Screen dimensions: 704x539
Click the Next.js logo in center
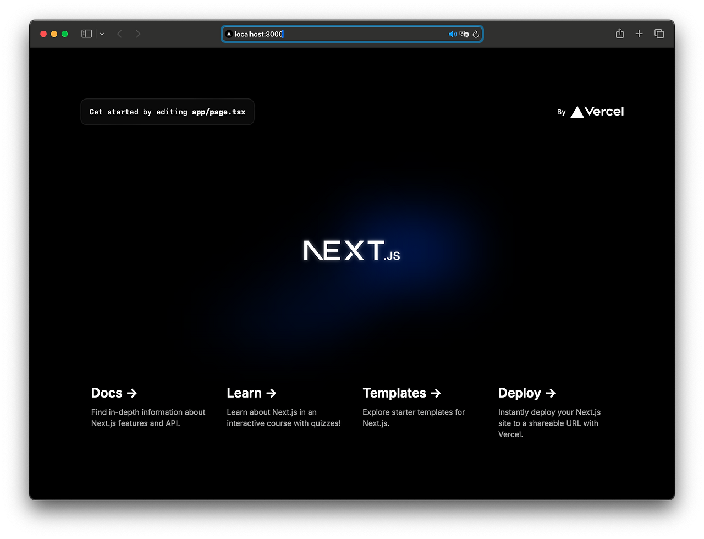point(352,250)
